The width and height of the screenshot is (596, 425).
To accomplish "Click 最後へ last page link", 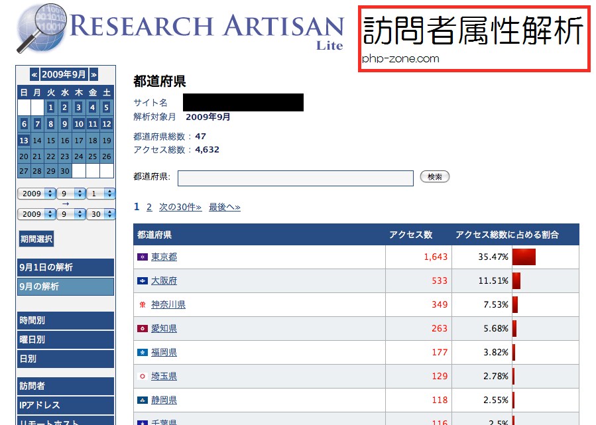I will [225, 207].
